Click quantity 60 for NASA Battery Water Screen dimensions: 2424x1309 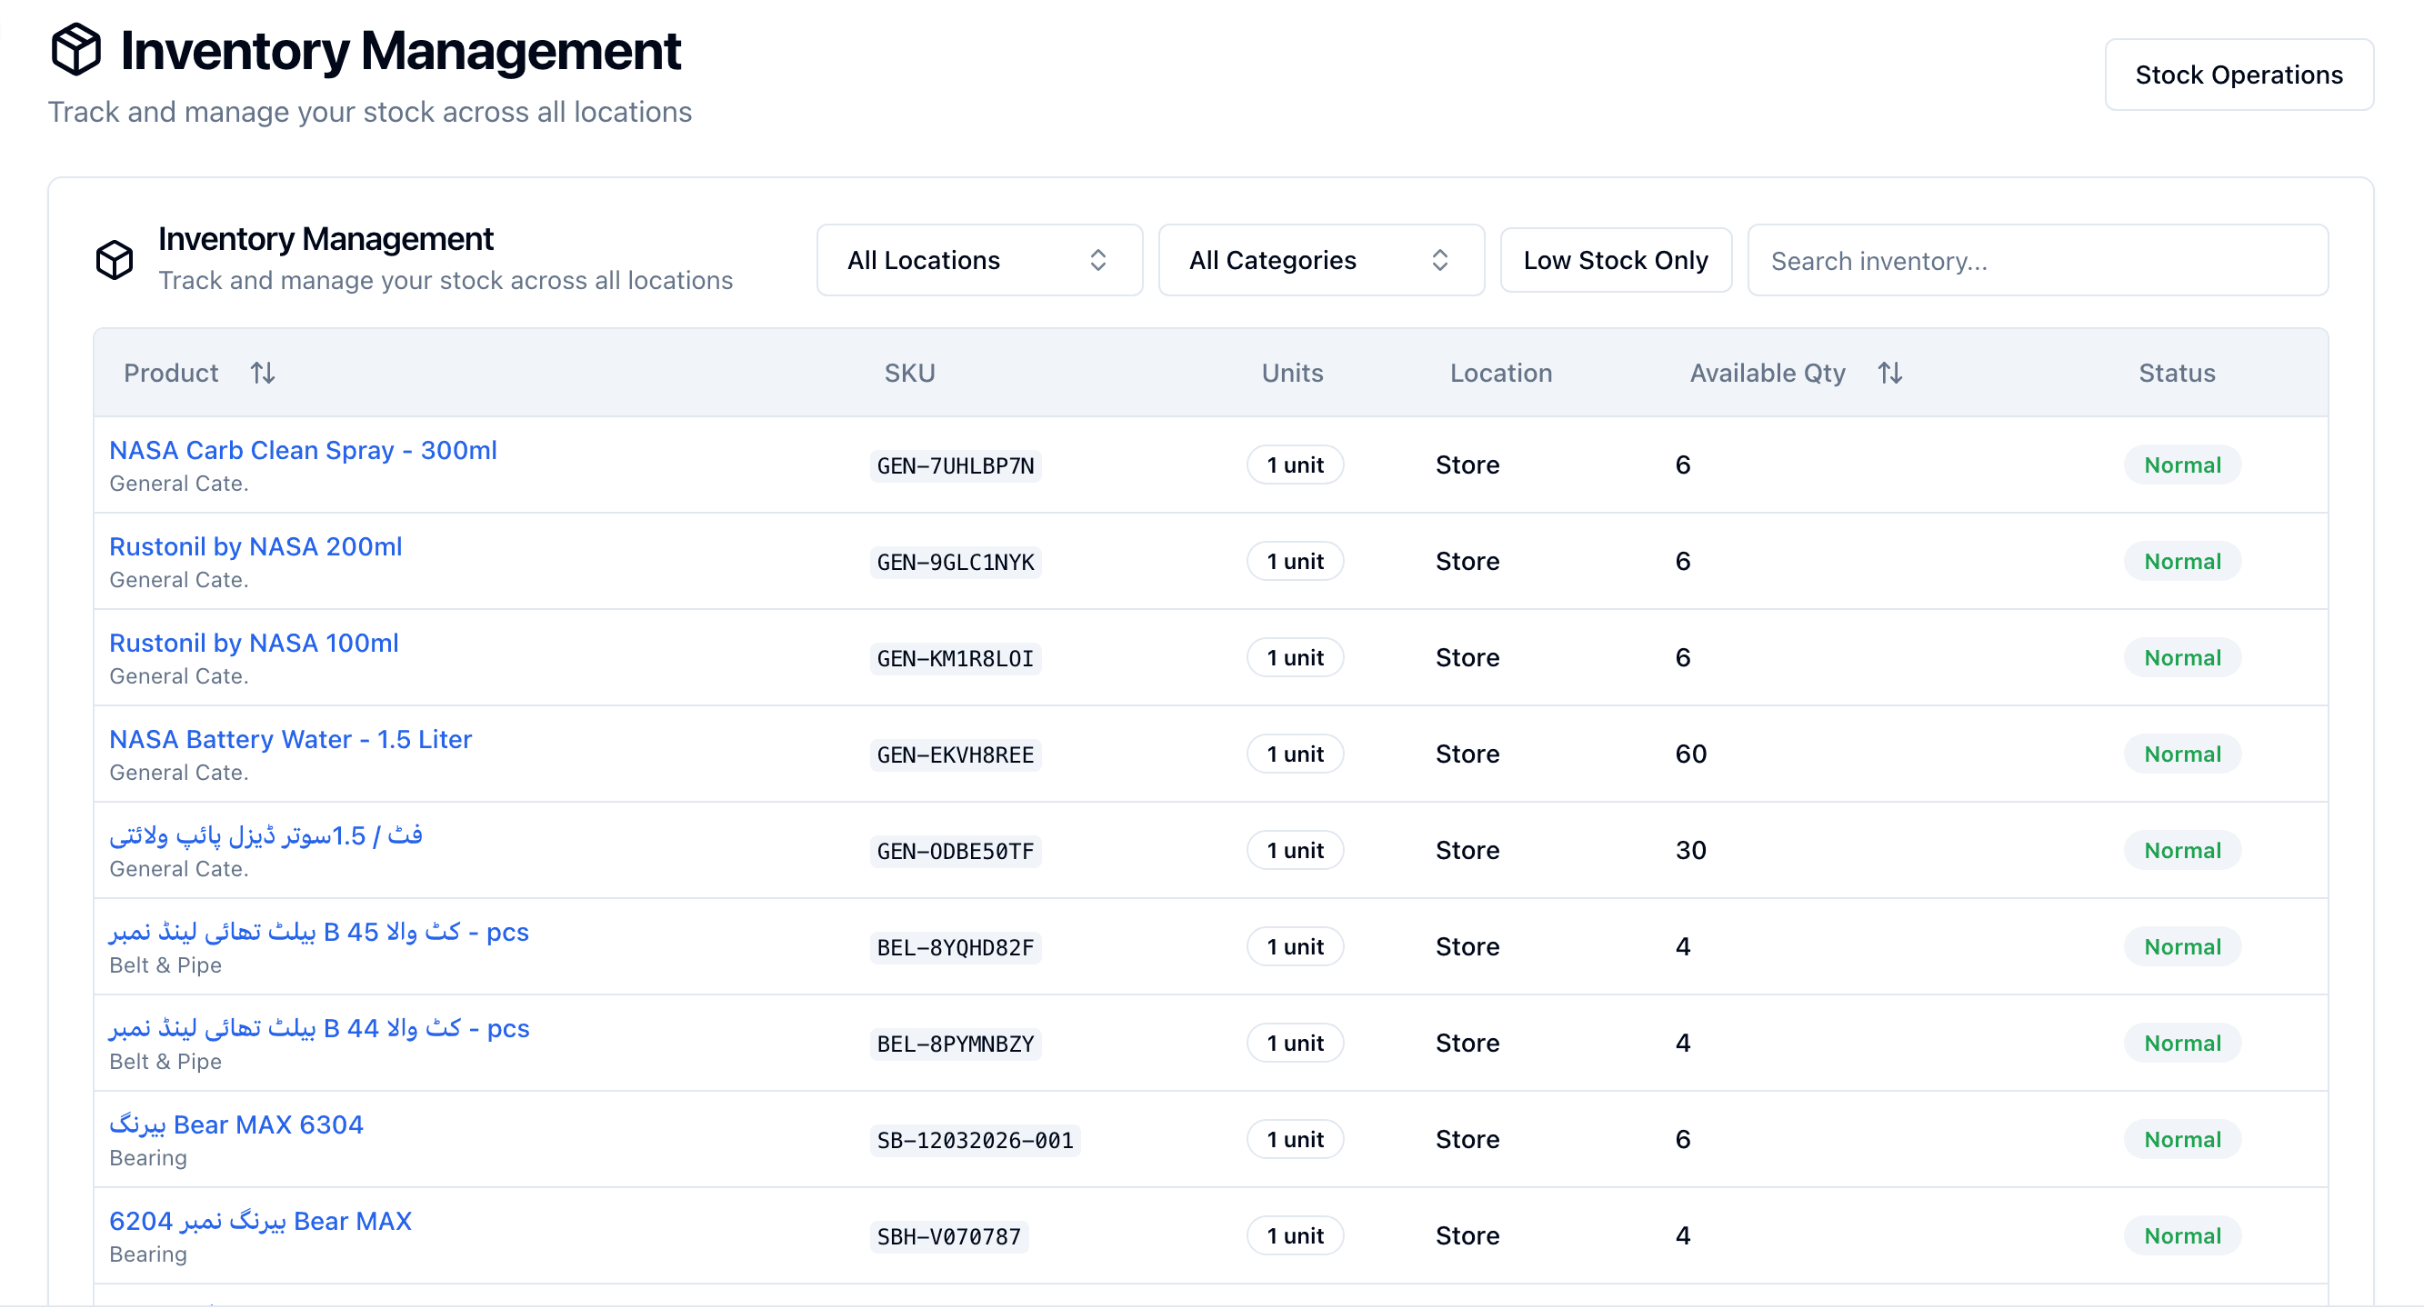point(1690,754)
